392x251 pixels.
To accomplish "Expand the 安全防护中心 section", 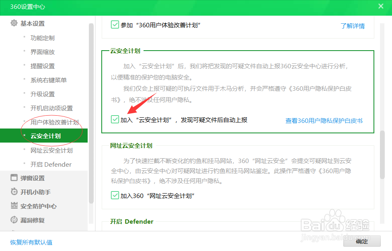I will pos(39,206).
